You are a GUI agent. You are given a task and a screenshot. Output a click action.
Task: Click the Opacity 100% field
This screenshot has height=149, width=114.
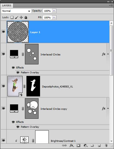click(47, 11)
